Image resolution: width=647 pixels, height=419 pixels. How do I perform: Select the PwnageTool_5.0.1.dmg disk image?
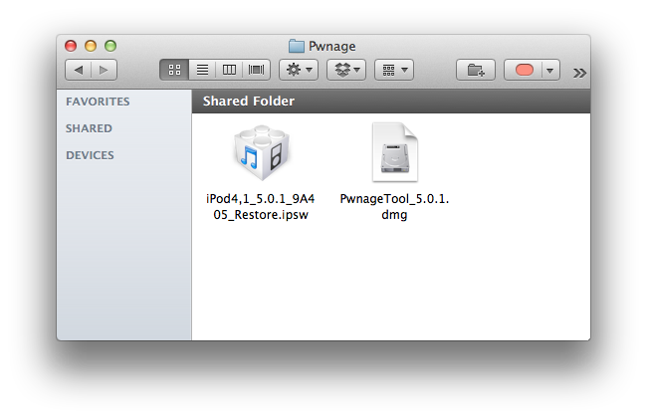point(393,153)
